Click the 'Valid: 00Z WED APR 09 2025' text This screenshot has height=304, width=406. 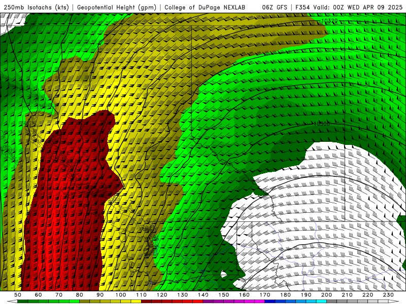point(358,8)
